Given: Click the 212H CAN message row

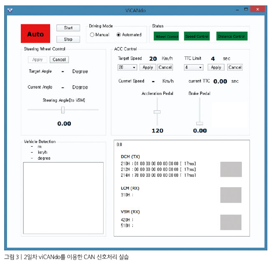Looking at the screenshot, I should 158,170.
